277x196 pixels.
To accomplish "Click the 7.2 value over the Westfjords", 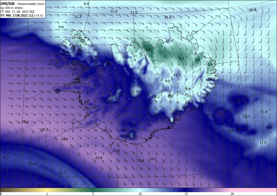I will coord(82,41).
